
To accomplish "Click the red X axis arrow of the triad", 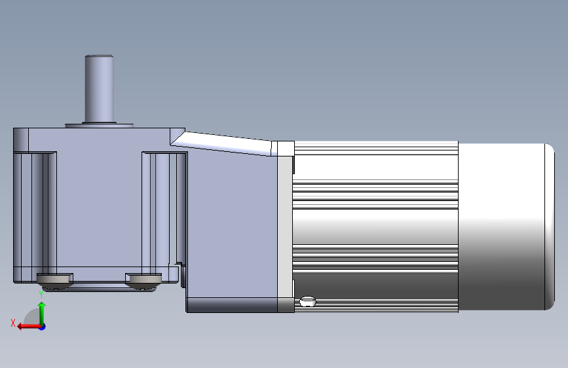I will [x=28, y=327].
